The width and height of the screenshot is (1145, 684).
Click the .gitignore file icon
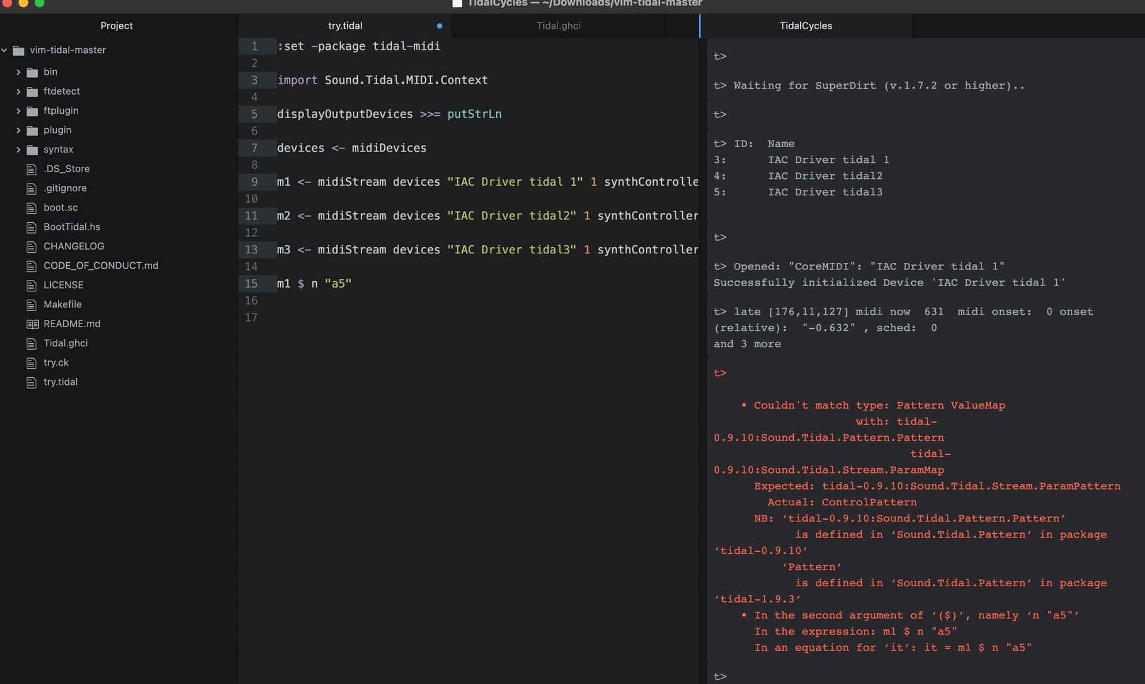pyautogui.click(x=32, y=188)
